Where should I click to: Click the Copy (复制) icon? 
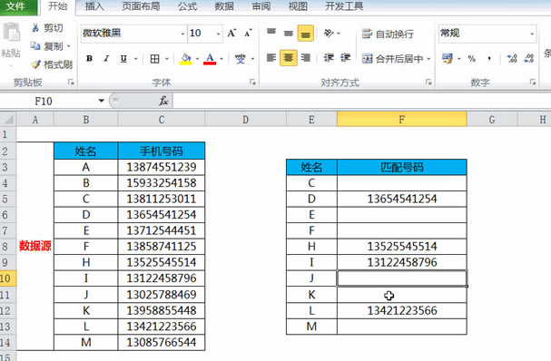pyautogui.click(x=35, y=45)
